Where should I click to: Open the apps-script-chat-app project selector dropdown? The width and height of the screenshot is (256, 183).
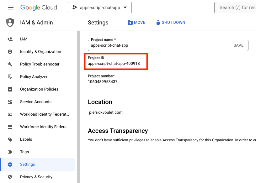99,8
